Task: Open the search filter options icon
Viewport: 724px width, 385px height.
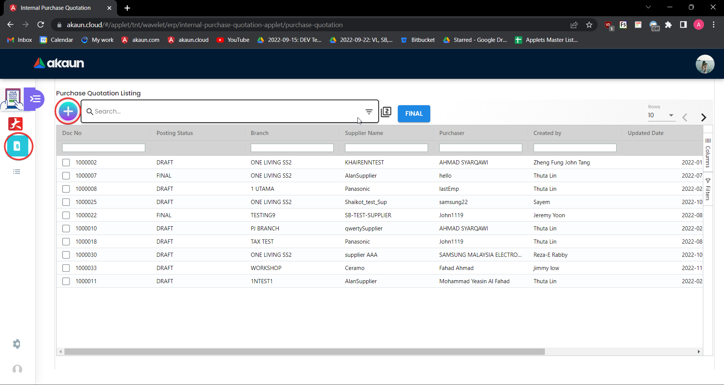Action: pos(369,112)
